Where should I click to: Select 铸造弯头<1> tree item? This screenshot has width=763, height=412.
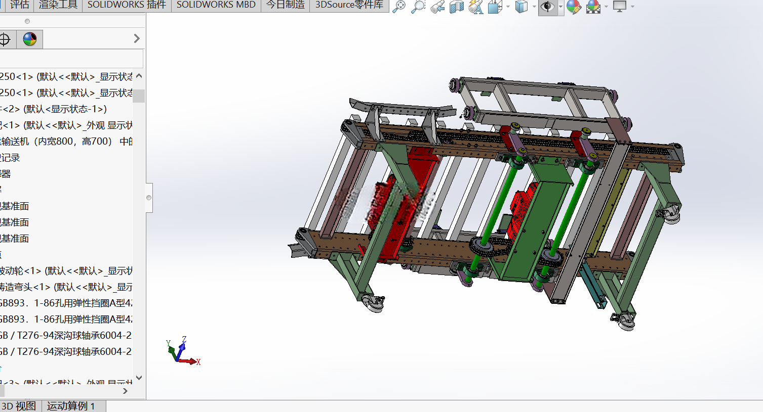[66, 287]
